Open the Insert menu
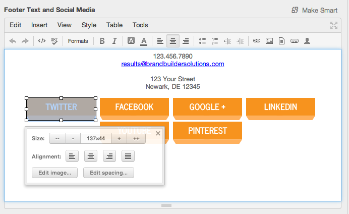The width and height of the screenshot is (349, 214). pyautogui.click(x=39, y=25)
